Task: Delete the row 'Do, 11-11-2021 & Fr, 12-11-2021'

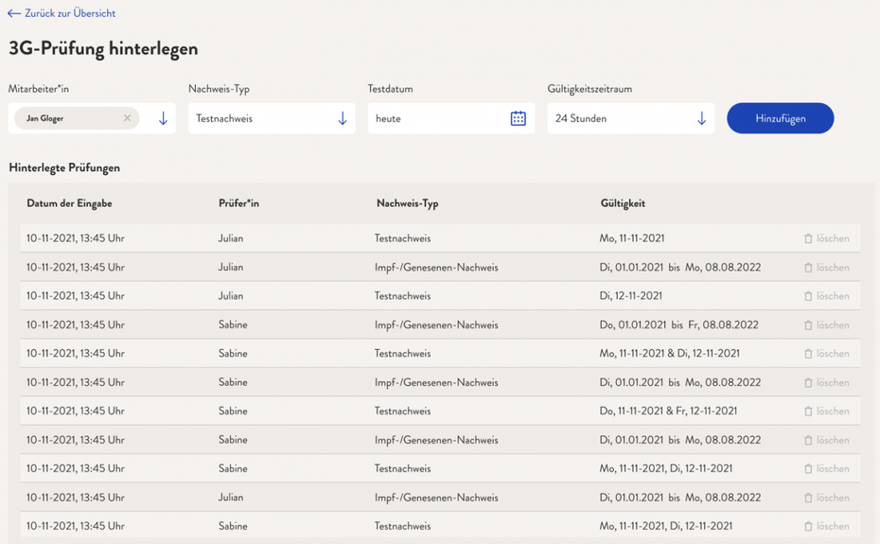Action: click(827, 411)
